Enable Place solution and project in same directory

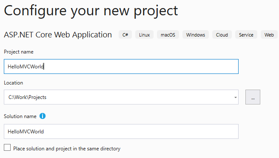pyautogui.click(x=7, y=147)
